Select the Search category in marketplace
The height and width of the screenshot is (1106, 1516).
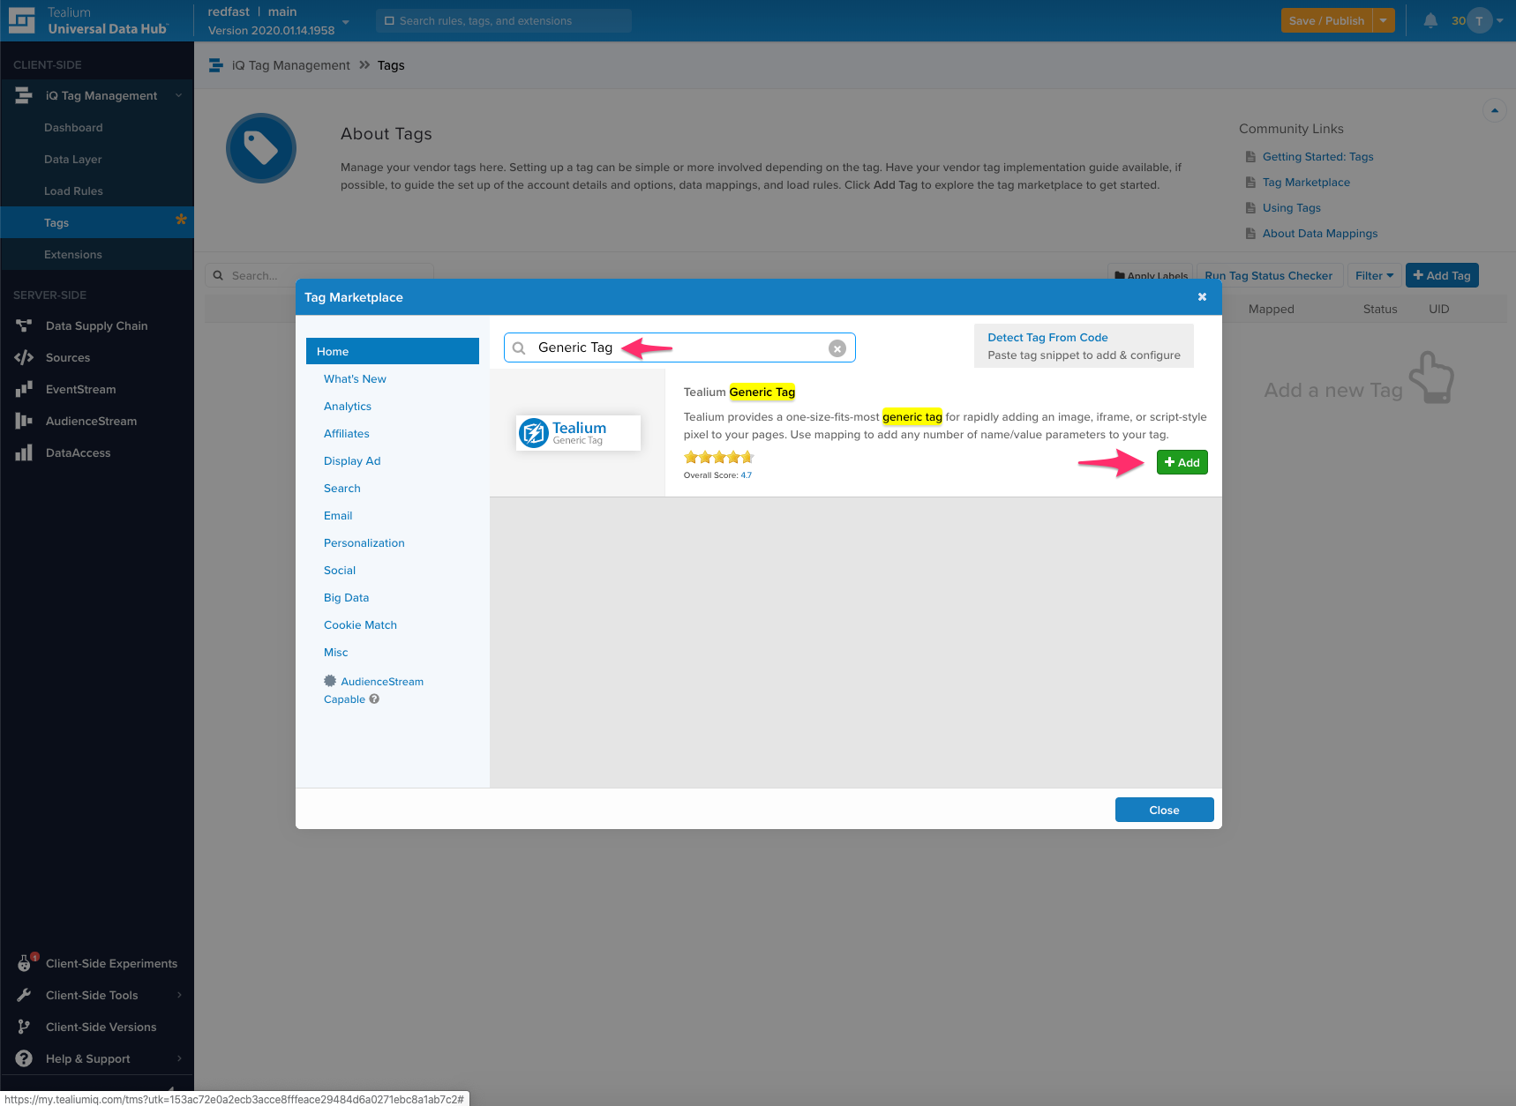point(342,489)
